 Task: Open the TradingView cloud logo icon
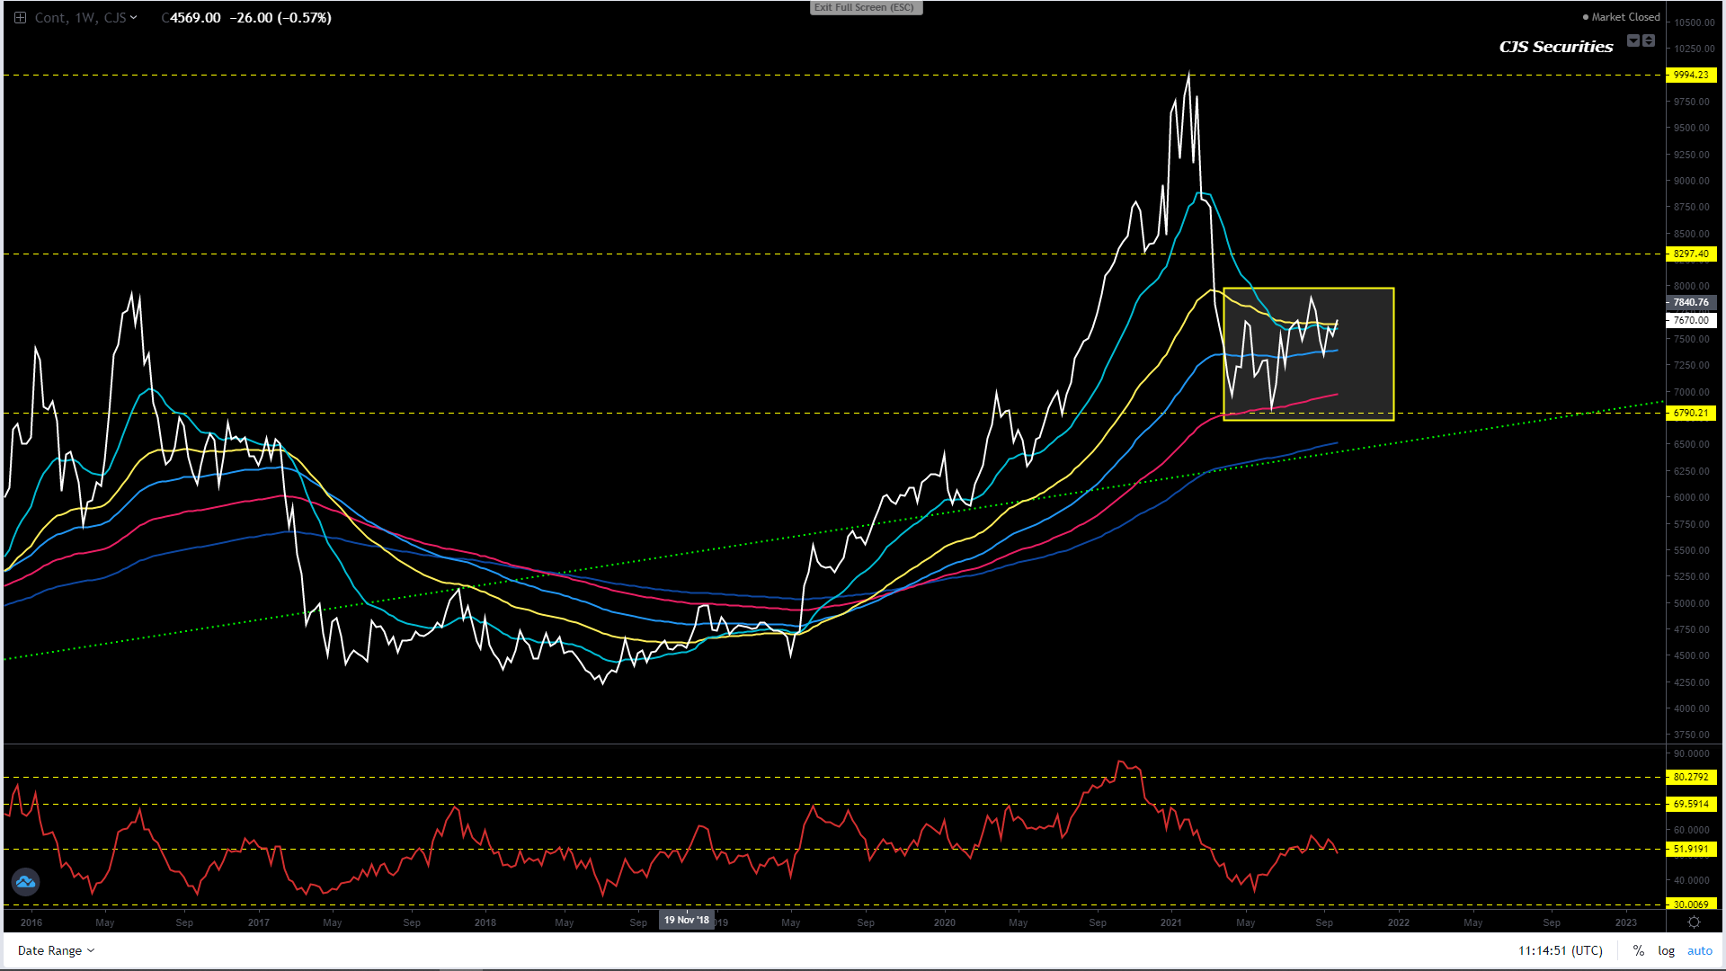tap(25, 882)
